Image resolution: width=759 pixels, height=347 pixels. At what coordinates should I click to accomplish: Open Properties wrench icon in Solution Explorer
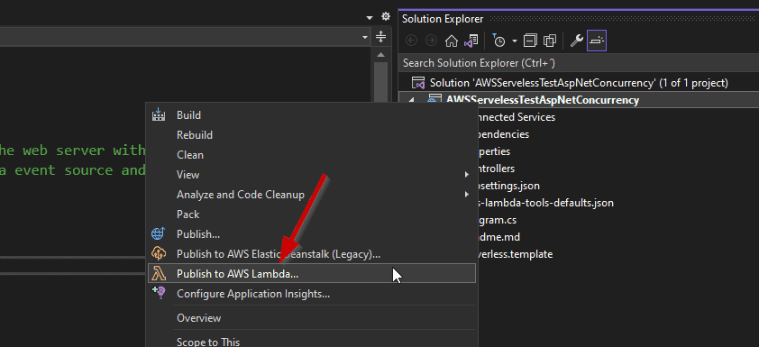coord(576,41)
